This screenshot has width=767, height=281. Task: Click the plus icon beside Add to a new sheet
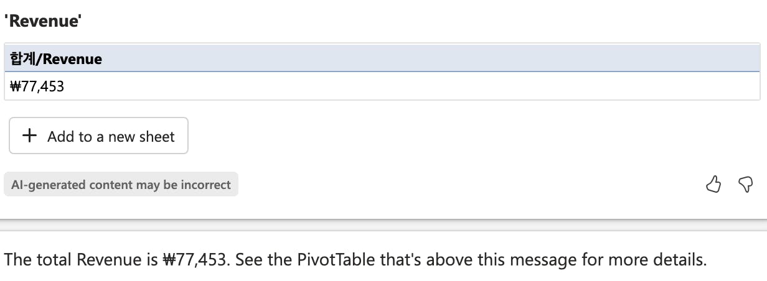29,136
